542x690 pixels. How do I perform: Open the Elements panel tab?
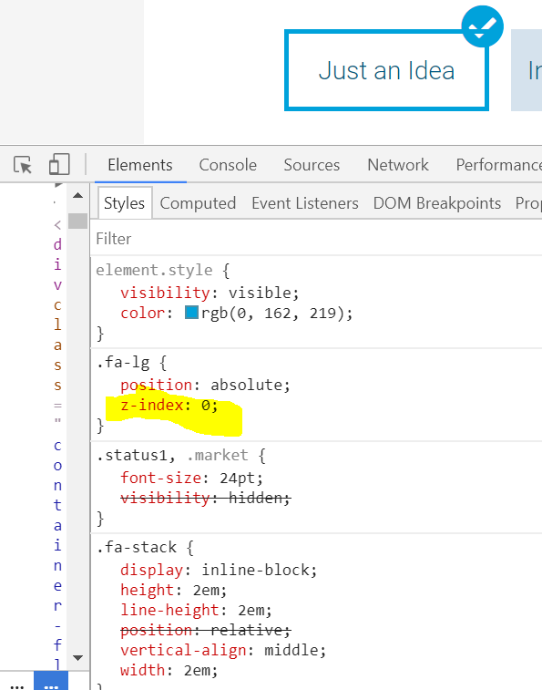[140, 165]
